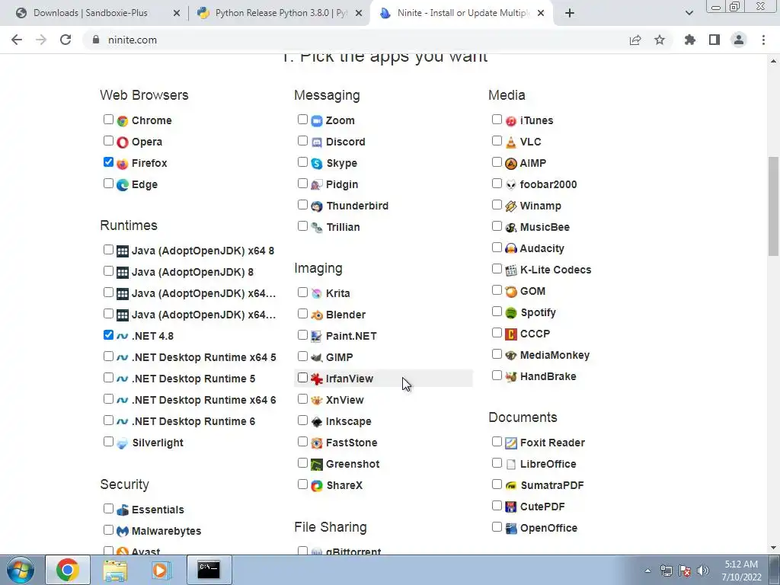Click the OpenOffice label

point(548,529)
